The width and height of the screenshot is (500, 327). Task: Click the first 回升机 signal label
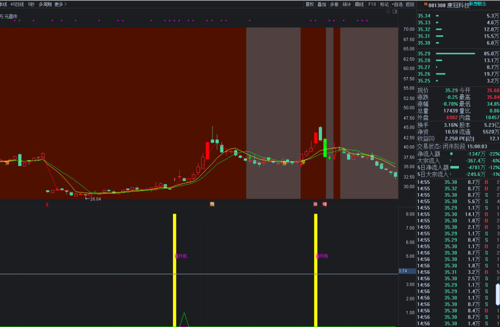(x=181, y=256)
